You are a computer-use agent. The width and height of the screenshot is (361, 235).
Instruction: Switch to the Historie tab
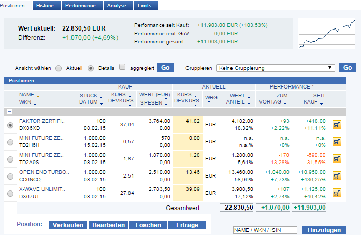point(47,5)
